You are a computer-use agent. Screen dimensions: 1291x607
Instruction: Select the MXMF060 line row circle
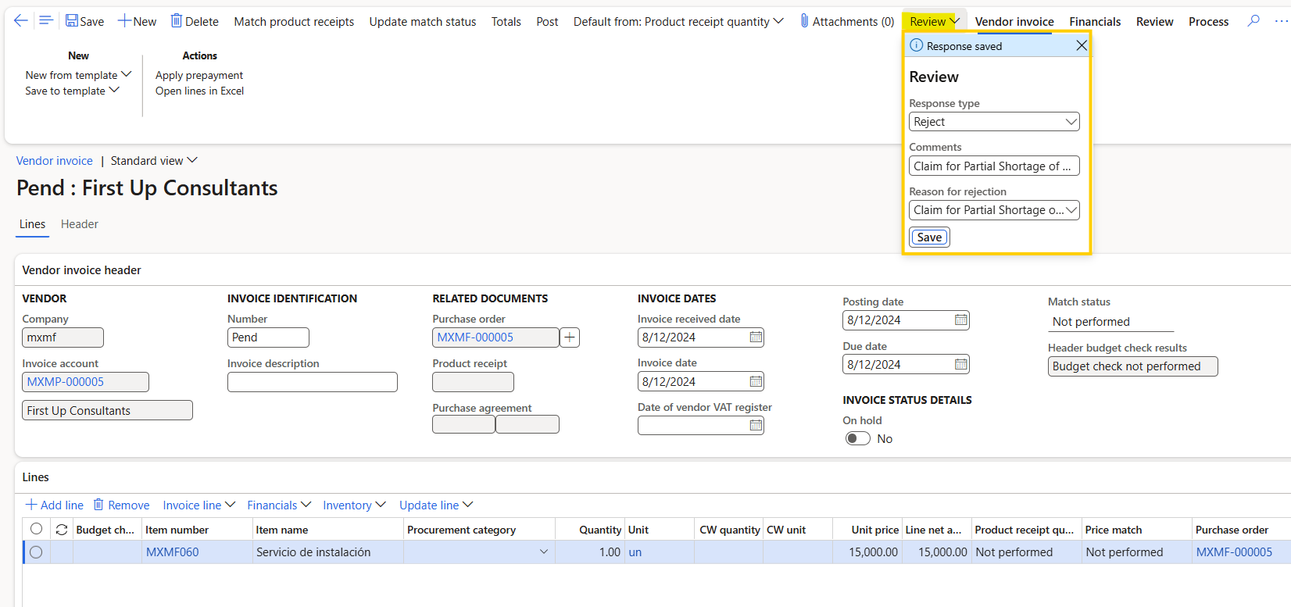click(x=36, y=552)
